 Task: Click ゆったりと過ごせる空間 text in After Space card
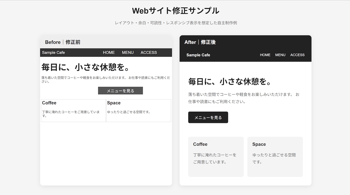pos(274,158)
